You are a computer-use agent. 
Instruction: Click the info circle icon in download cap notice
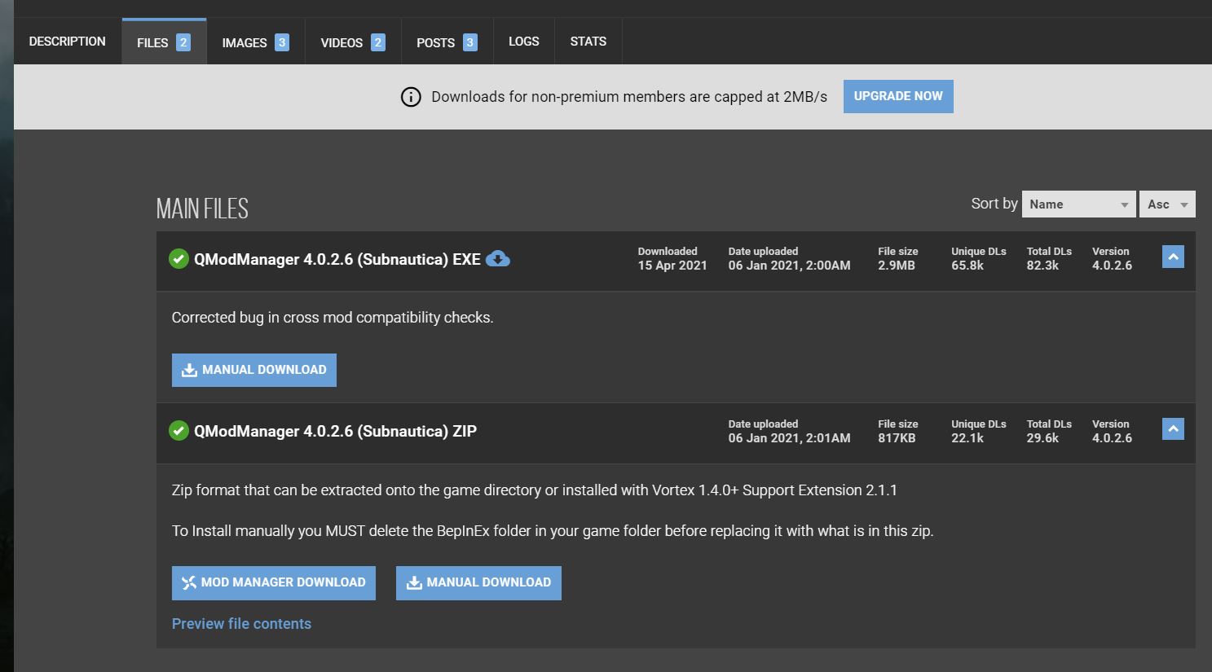pos(411,97)
